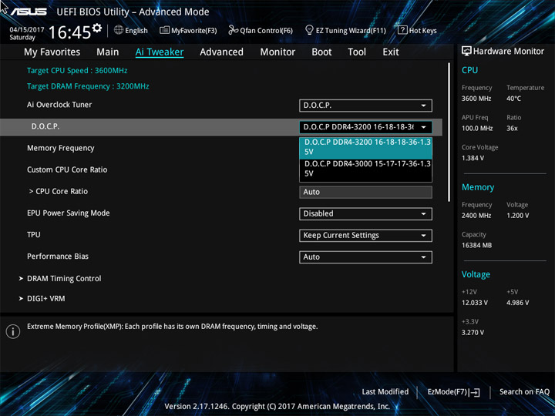Go to the Exit tab
The width and height of the screenshot is (555, 416).
pyautogui.click(x=391, y=52)
